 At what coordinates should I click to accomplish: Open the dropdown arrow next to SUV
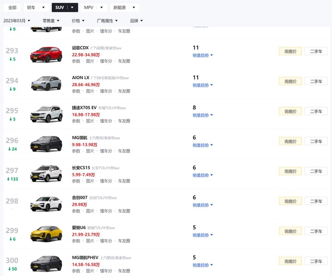tap(72, 8)
